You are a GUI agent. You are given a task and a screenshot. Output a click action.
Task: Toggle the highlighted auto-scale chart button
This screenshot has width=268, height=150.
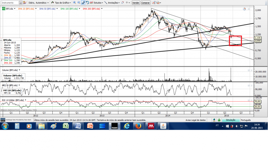coord(83,2)
